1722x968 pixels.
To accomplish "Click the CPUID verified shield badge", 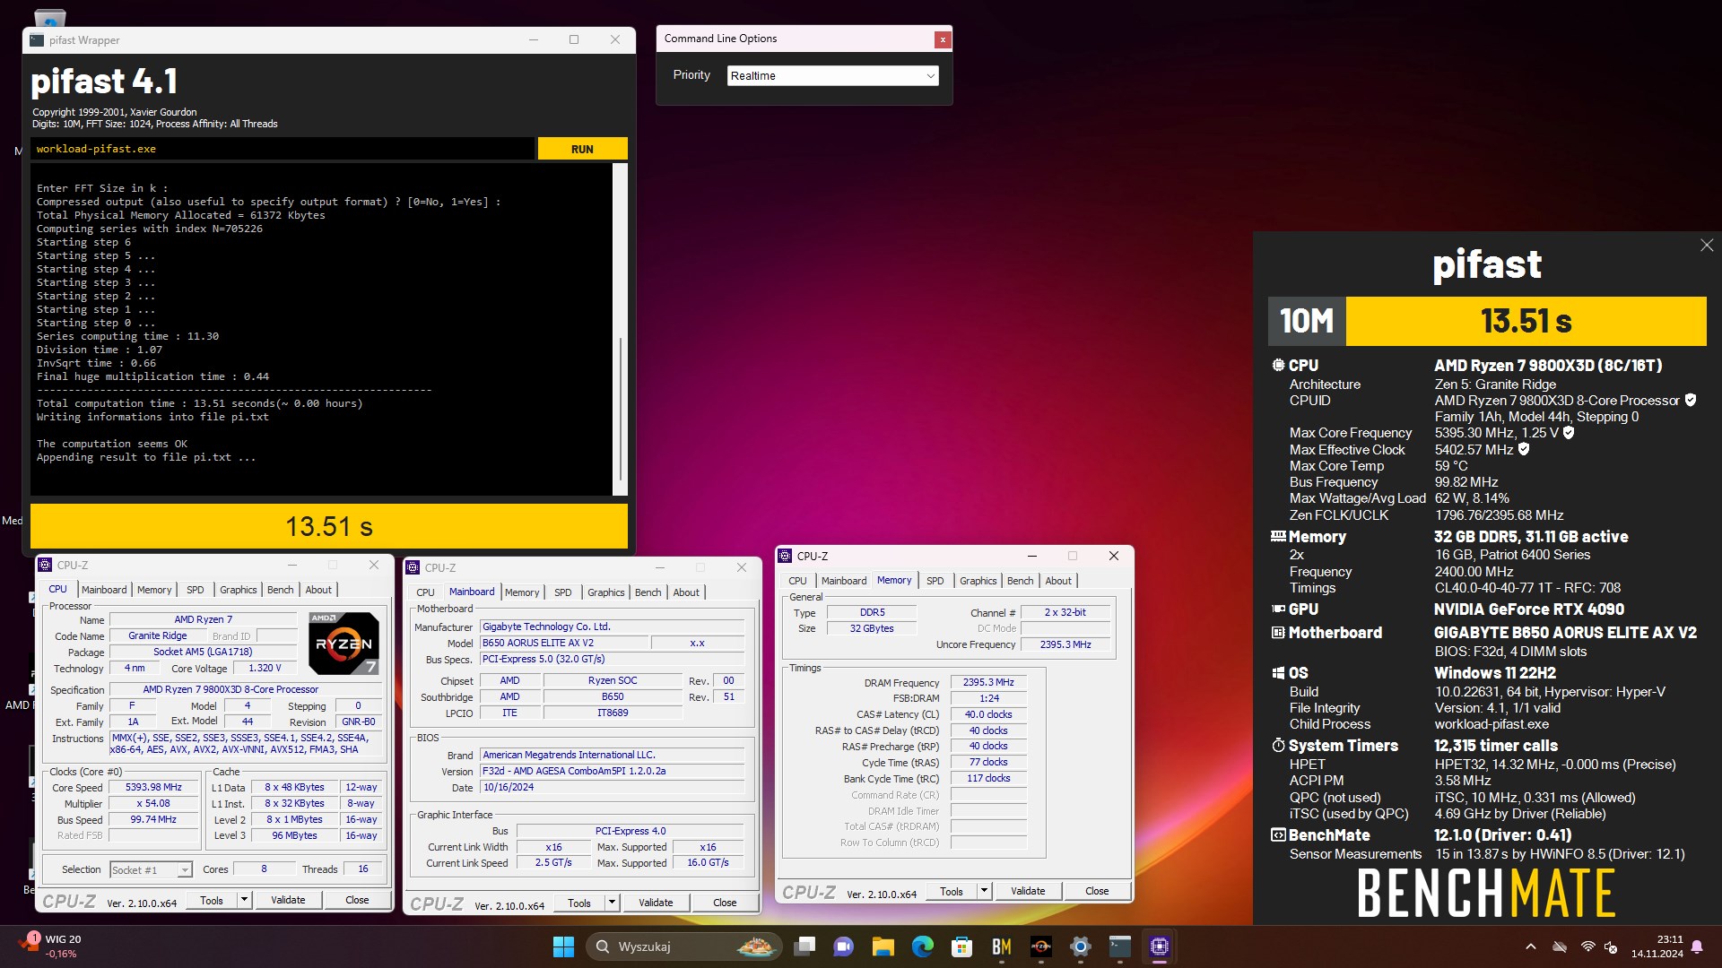I will tap(1691, 401).
